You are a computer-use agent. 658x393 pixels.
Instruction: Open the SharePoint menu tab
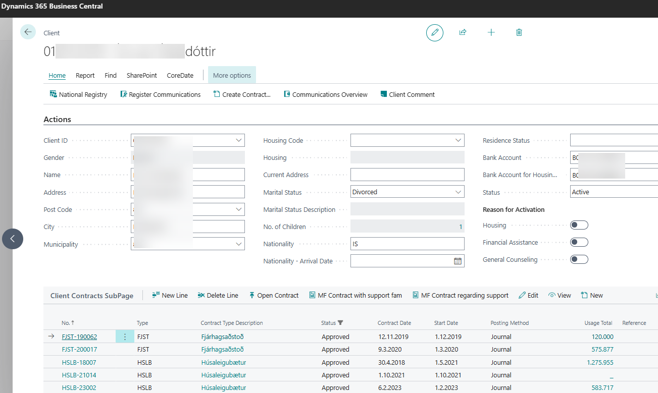point(141,76)
